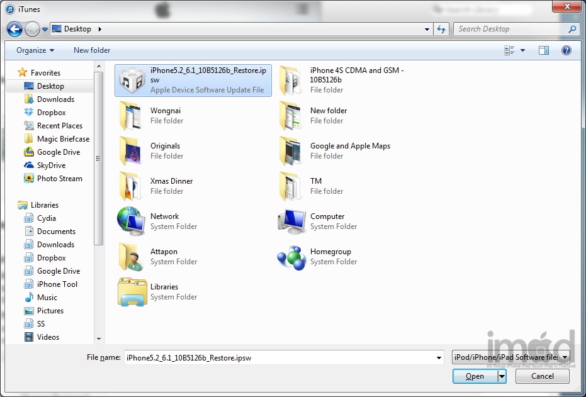
Task: Click the Attapon user folder icon
Action: point(131,257)
